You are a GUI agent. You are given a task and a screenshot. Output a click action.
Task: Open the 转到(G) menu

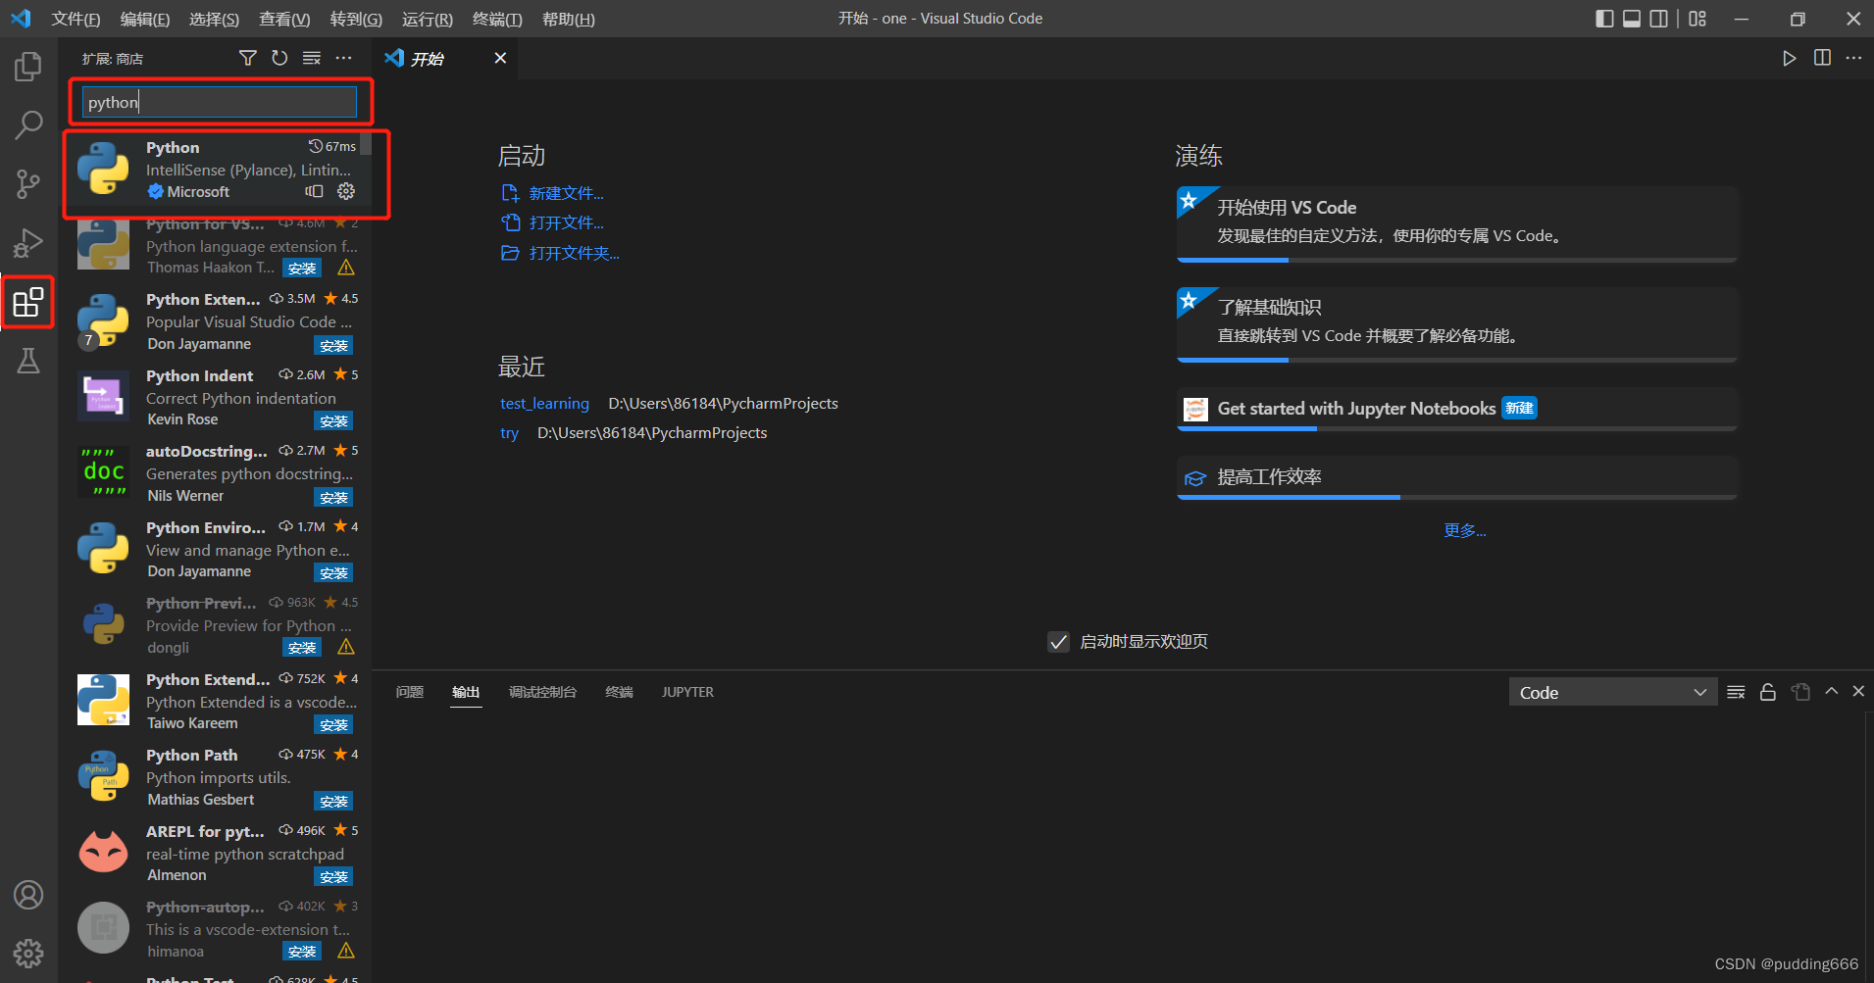356,19
